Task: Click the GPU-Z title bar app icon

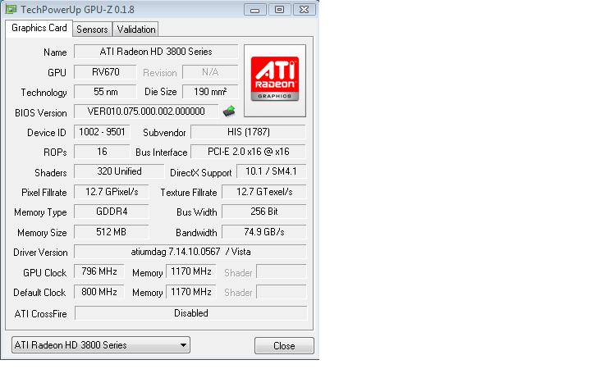Action: pyautogui.click(x=11, y=9)
